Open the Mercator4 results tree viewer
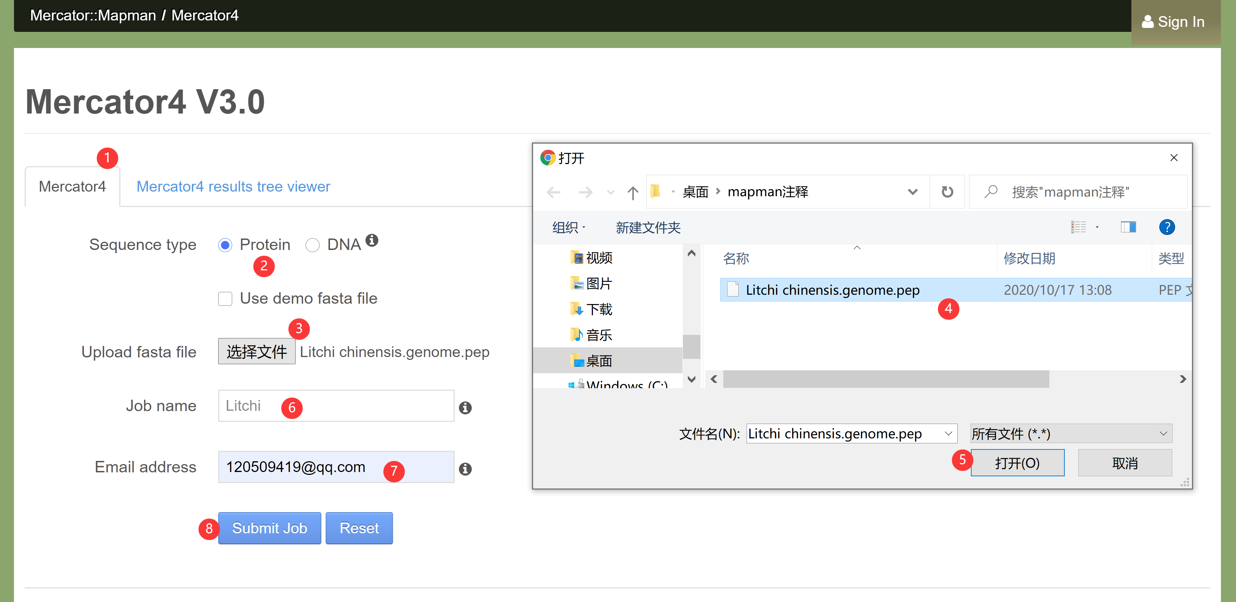Viewport: 1236px width, 602px height. (x=233, y=186)
